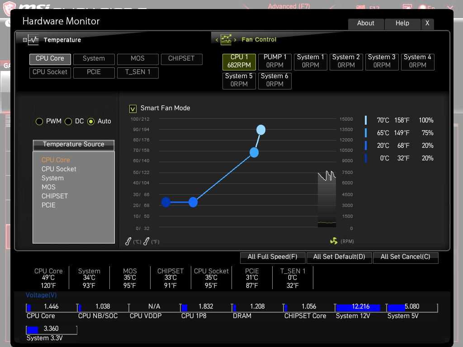Click the left arrow beside Fan Control
This screenshot has height=347, width=463.
(x=217, y=40)
